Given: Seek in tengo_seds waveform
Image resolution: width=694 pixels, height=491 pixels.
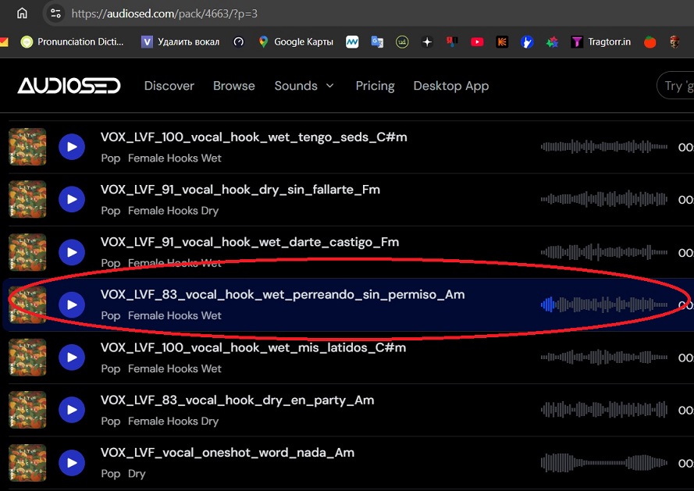Looking at the screenshot, I should (x=603, y=147).
